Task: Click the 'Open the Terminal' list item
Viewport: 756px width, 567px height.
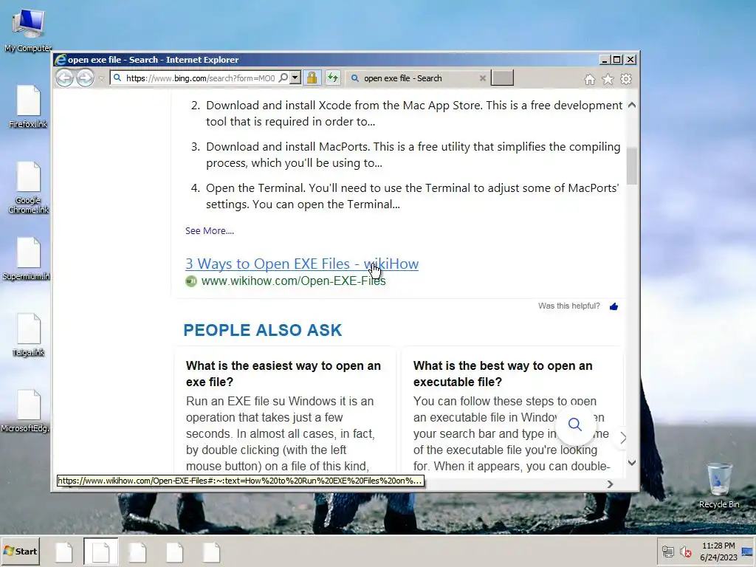Action: coord(405,196)
